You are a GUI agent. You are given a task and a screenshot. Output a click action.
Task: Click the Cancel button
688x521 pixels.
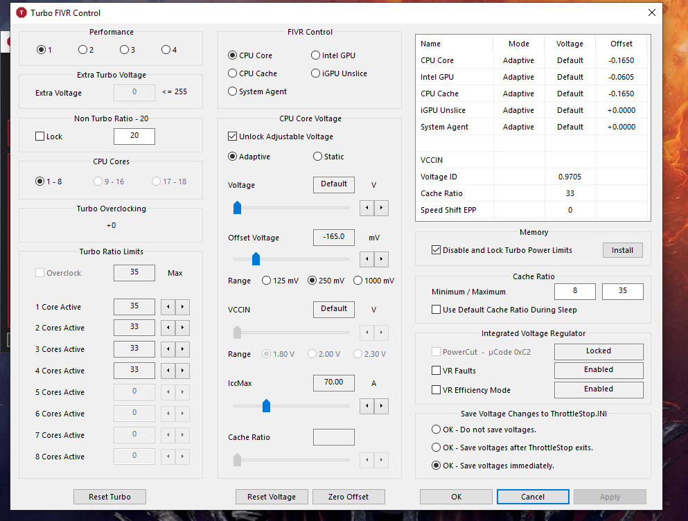533,497
